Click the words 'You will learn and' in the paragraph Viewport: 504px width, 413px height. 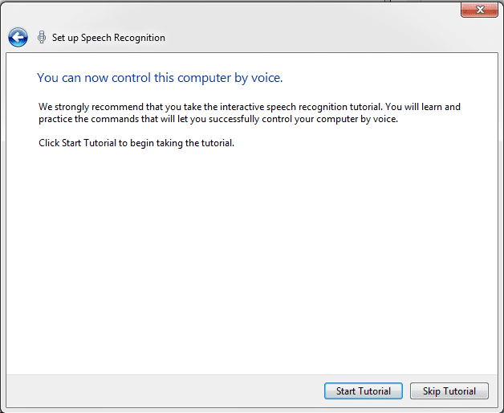423,107
